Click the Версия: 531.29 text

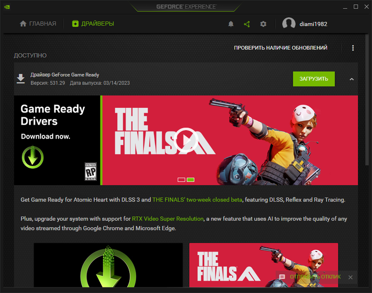pyautogui.click(x=48, y=83)
